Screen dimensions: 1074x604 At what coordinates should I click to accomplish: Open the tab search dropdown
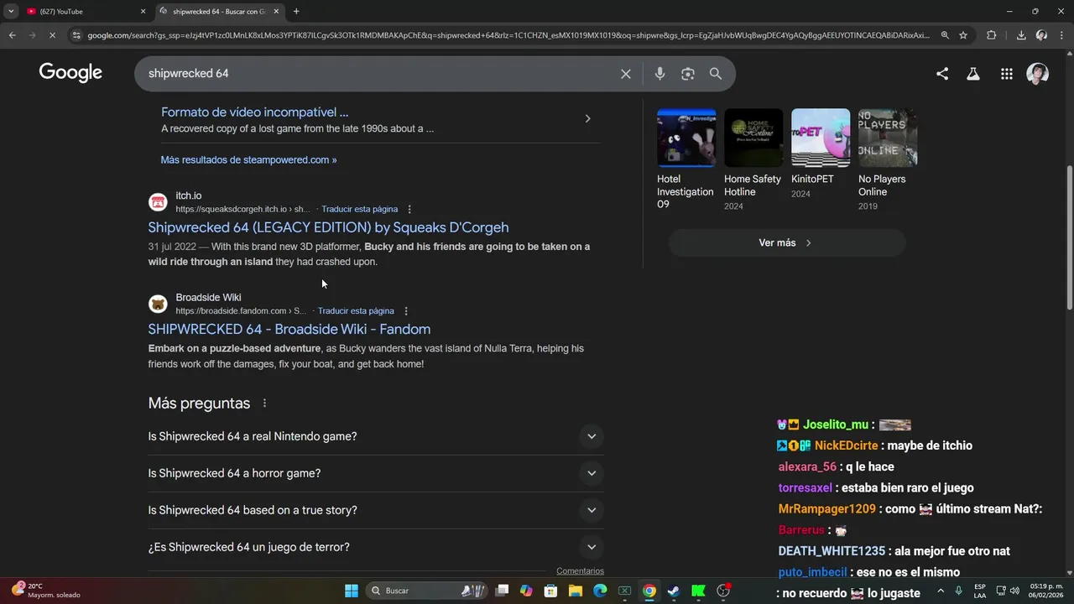click(x=11, y=12)
